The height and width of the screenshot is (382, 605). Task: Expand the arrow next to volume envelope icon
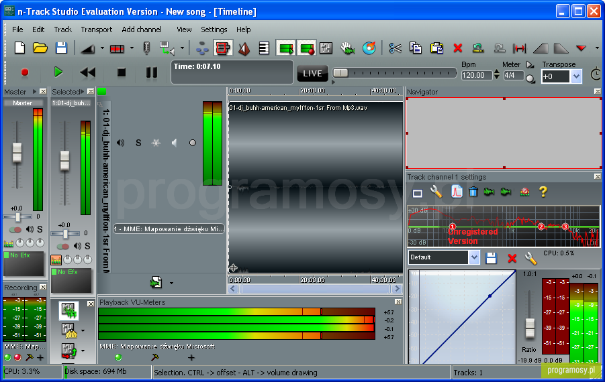pyautogui.click(x=102, y=48)
